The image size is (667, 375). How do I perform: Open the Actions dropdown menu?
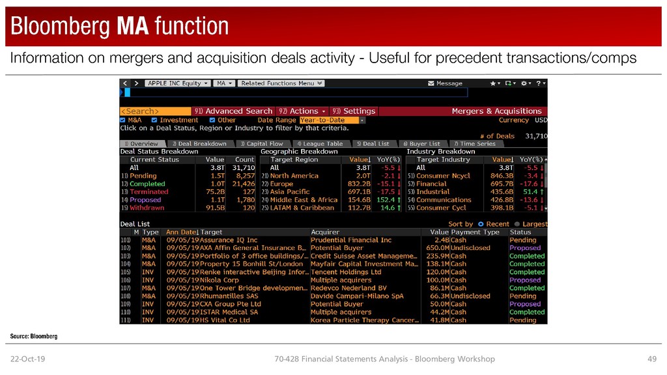(x=302, y=111)
